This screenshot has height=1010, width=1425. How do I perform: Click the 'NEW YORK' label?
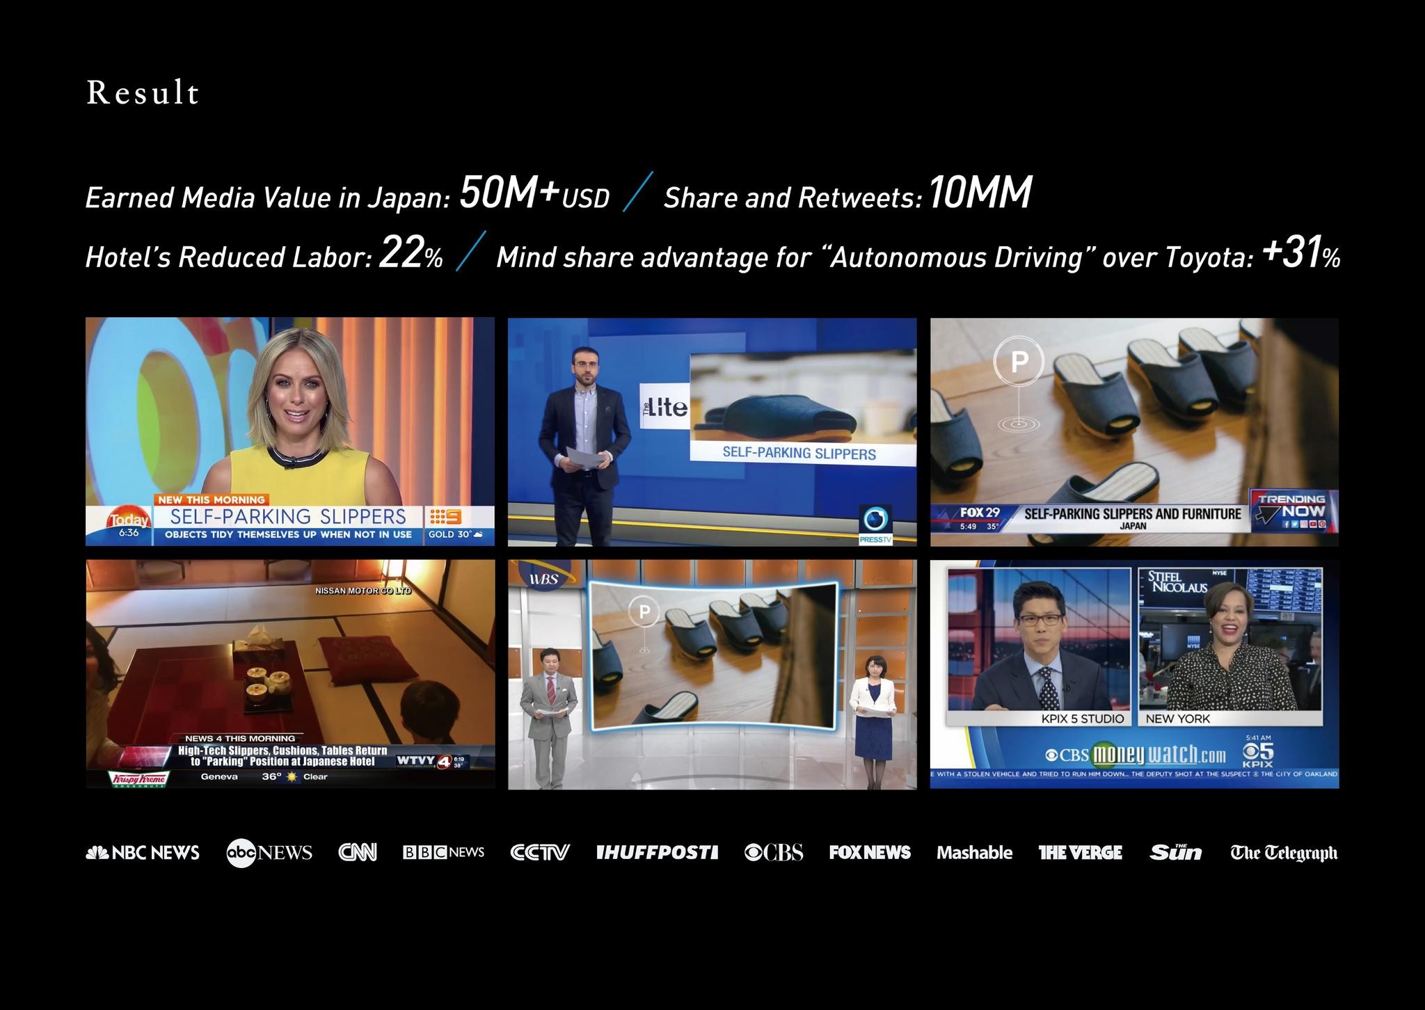pos(1178,719)
